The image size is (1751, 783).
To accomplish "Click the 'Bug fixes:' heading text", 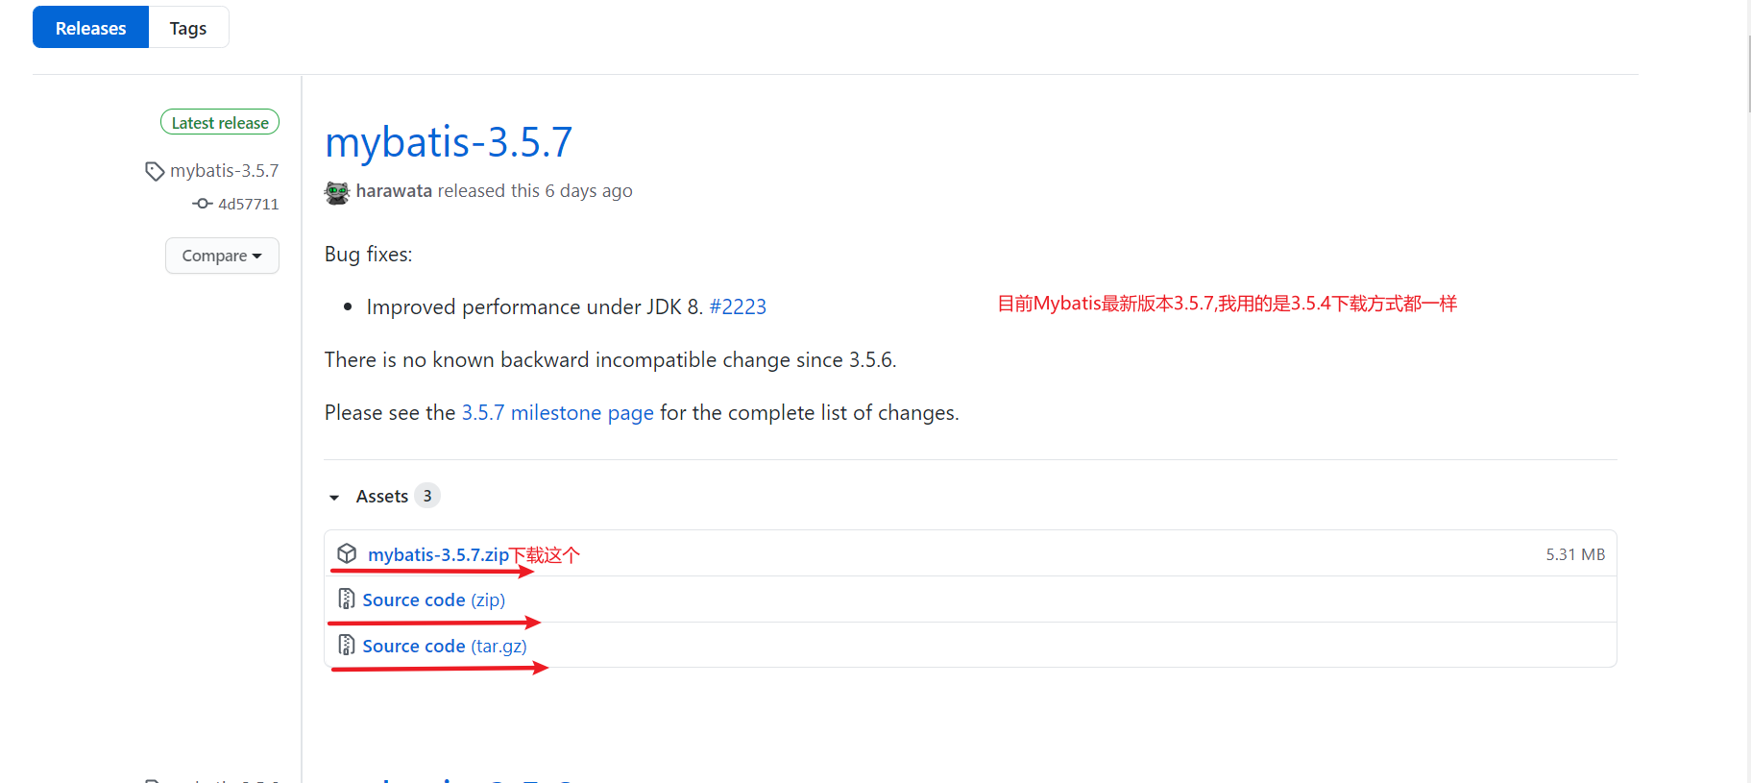I will [369, 254].
